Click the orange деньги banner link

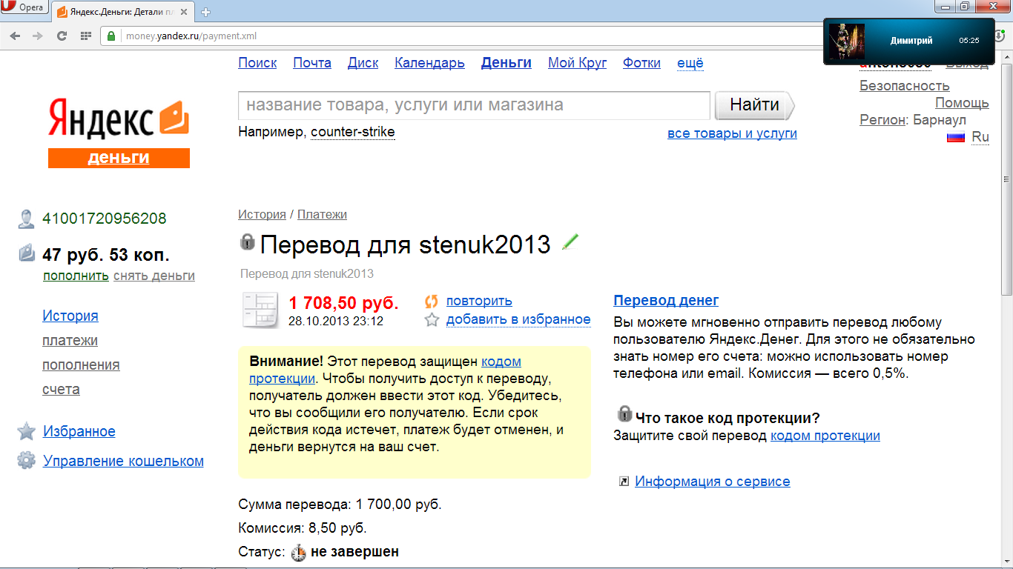[x=119, y=158]
